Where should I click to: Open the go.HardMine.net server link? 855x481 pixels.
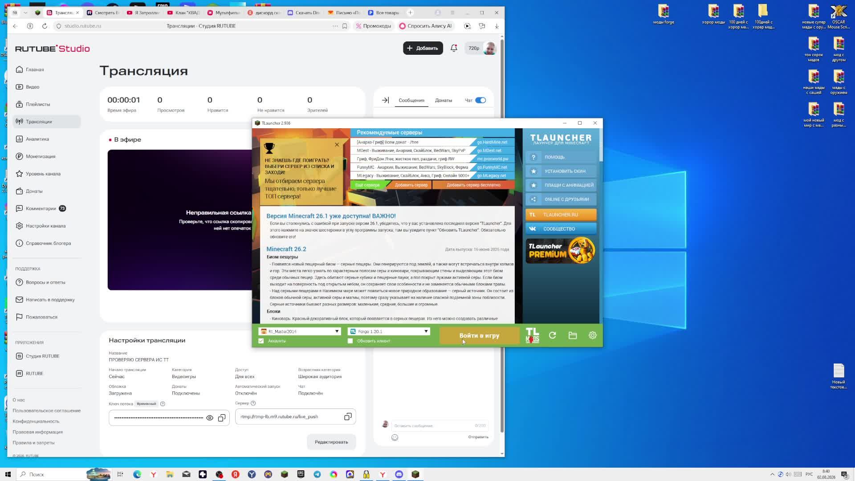(492, 142)
